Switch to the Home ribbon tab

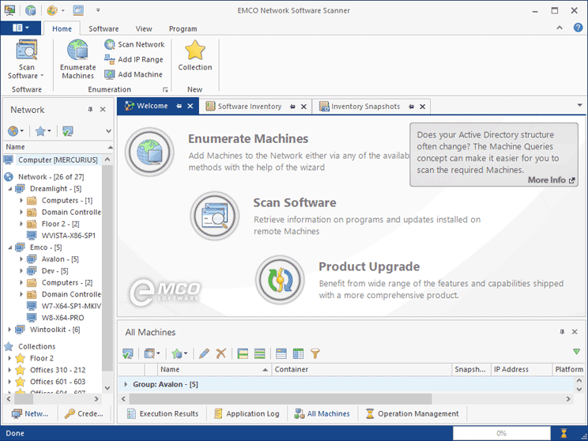click(x=62, y=29)
